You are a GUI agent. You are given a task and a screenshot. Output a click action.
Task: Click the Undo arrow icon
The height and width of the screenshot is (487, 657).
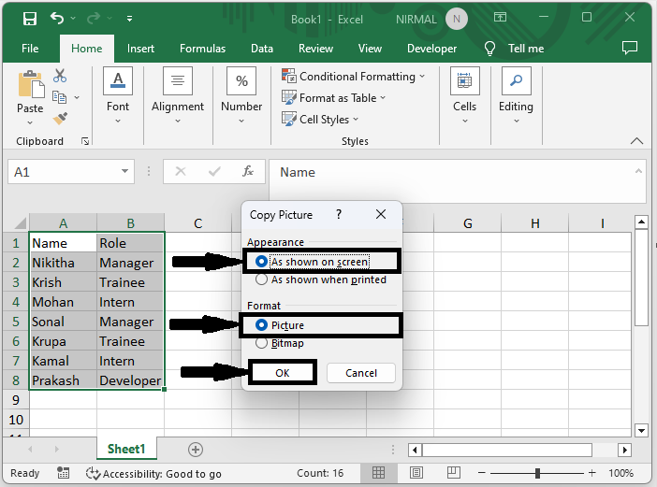click(57, 19)
